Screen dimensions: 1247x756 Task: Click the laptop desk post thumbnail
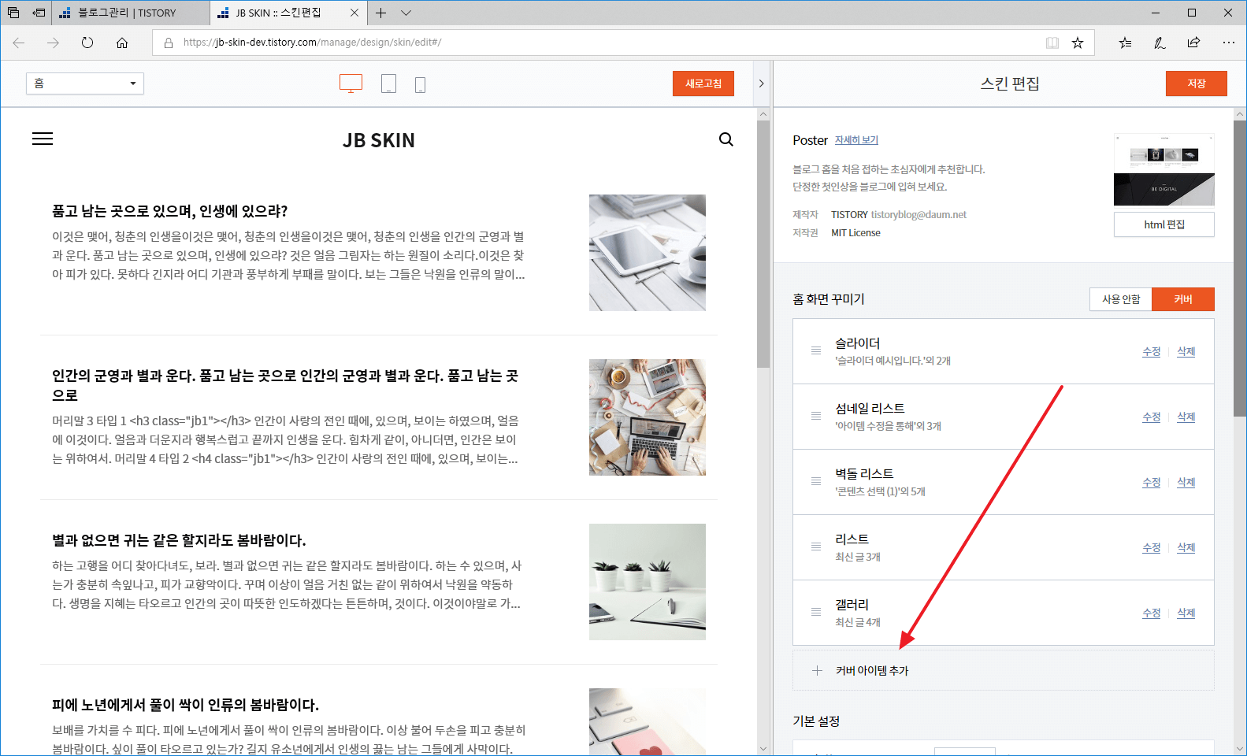648,417
